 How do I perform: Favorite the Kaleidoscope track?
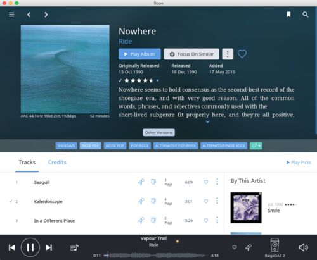point(206,201)
